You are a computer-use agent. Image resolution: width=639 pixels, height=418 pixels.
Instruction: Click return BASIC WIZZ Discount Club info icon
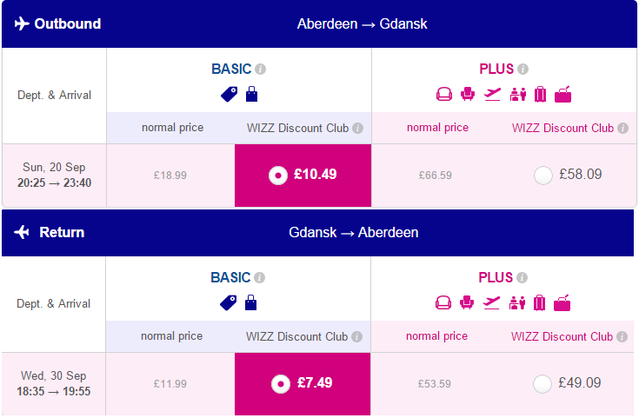[x=357, y=336]
